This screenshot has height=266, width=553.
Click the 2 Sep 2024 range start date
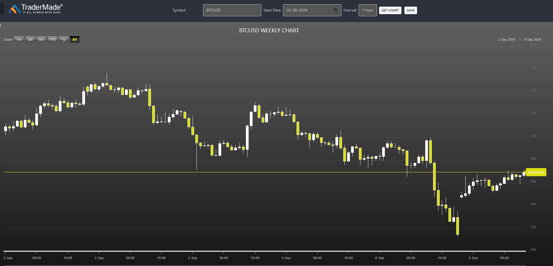coord(506,39)
